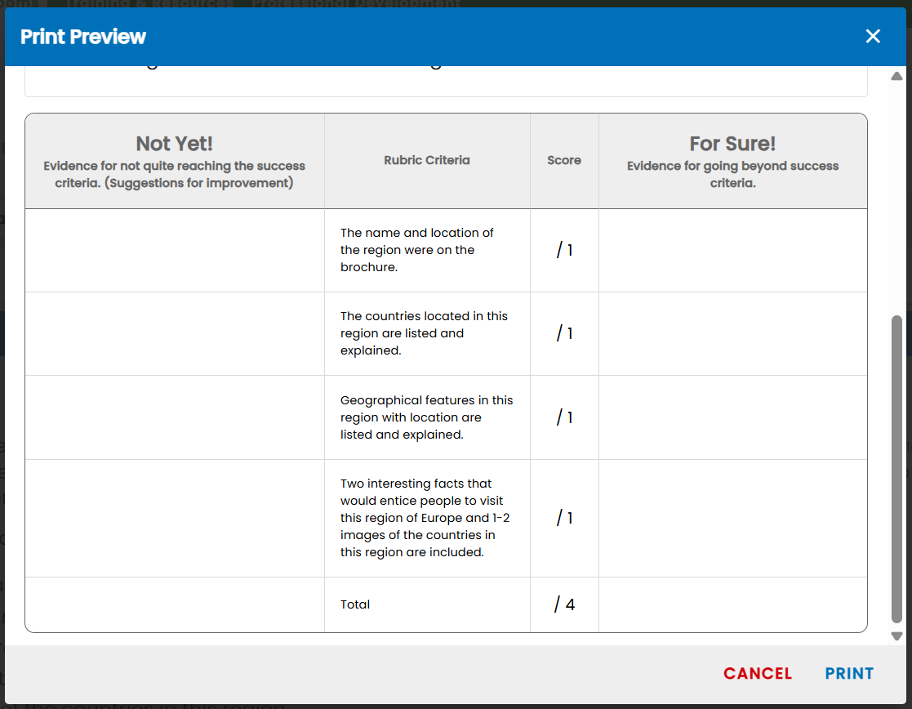Open the Training & Resources menu
The image size is (912, 709).
[x=151, y=2]
